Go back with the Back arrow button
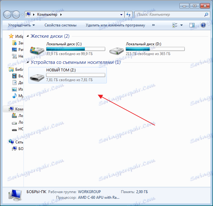 click(x=7, y=14)
